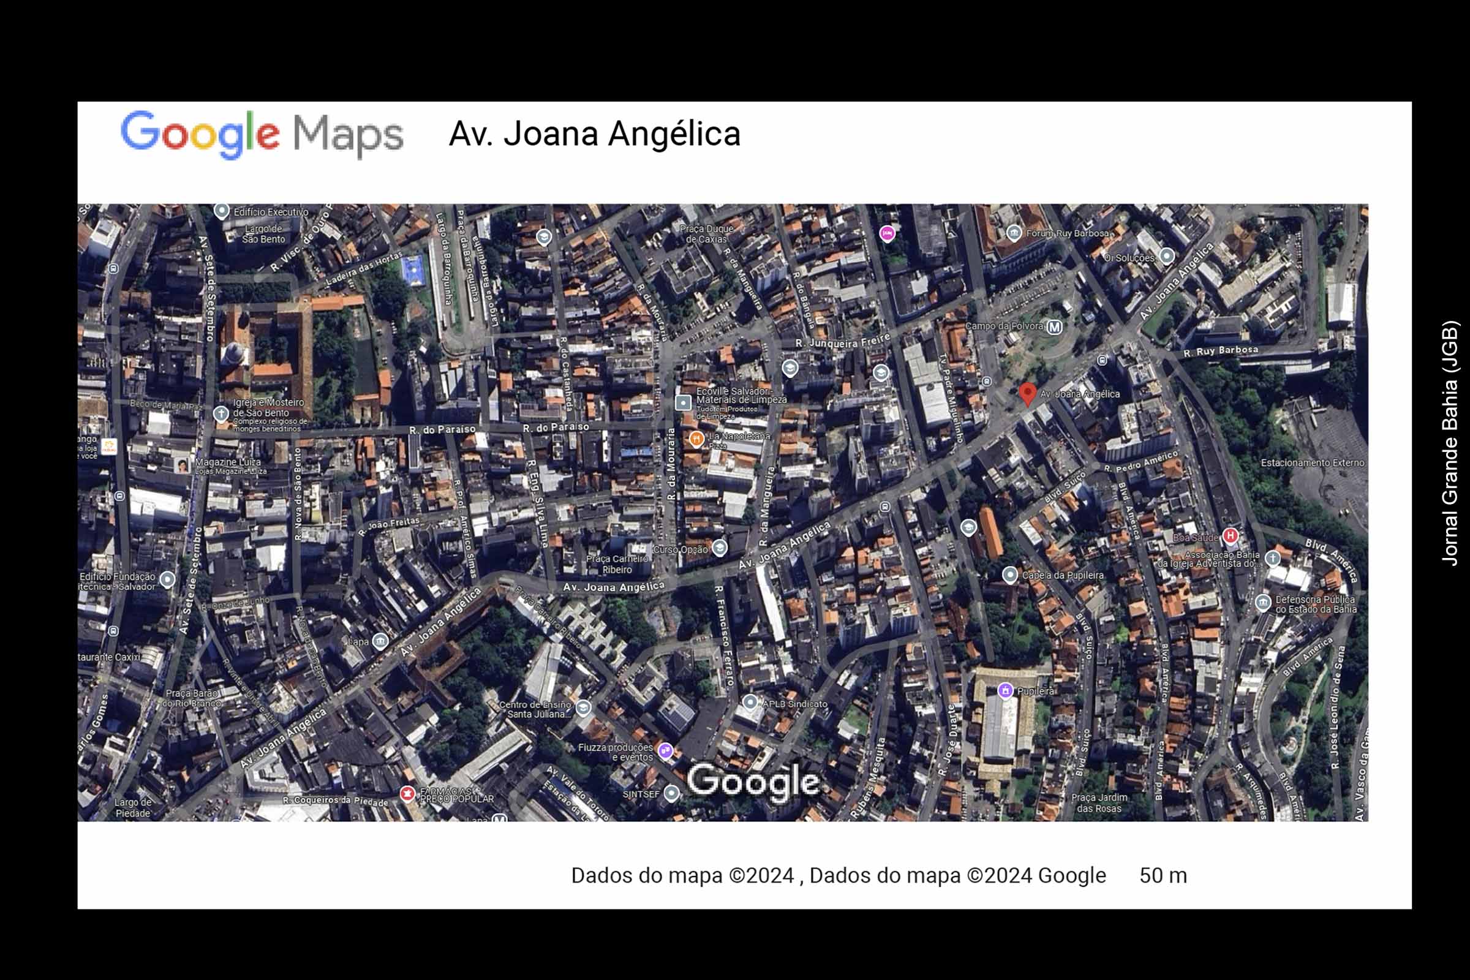This screenshot has height=980, width=1470.
Task: Select the Praça Carneiro Ribeiro label
Action: click(x=617, y=564)
